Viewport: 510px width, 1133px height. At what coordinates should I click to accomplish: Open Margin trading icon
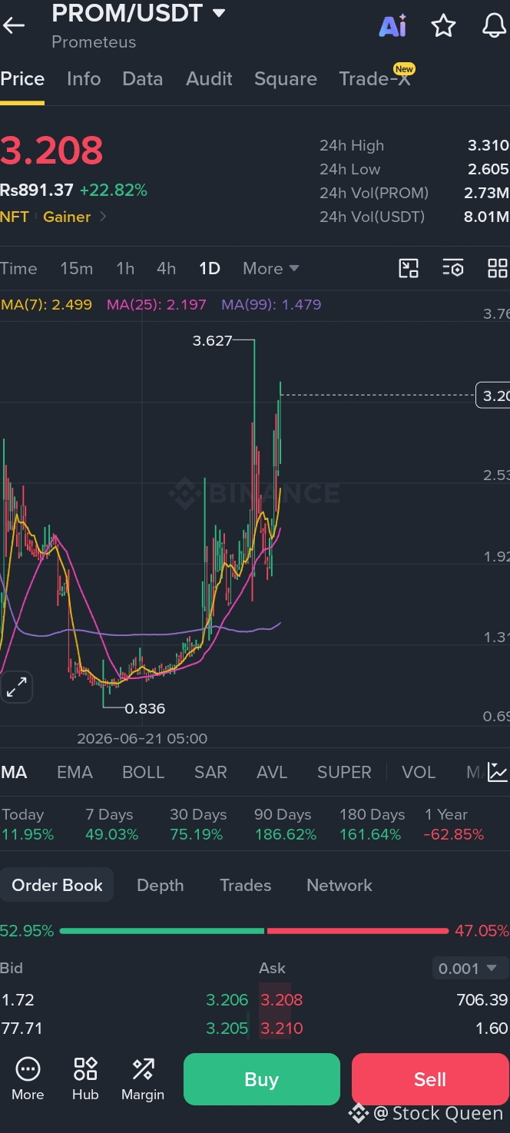coord(143,1078)
